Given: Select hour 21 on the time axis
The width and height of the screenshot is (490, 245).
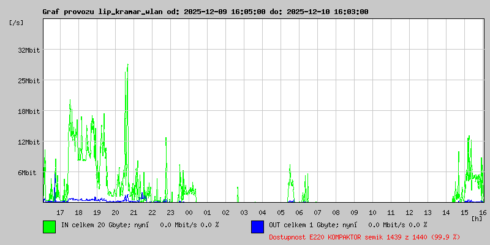Looking at the screenshot, I should (134, 212).
